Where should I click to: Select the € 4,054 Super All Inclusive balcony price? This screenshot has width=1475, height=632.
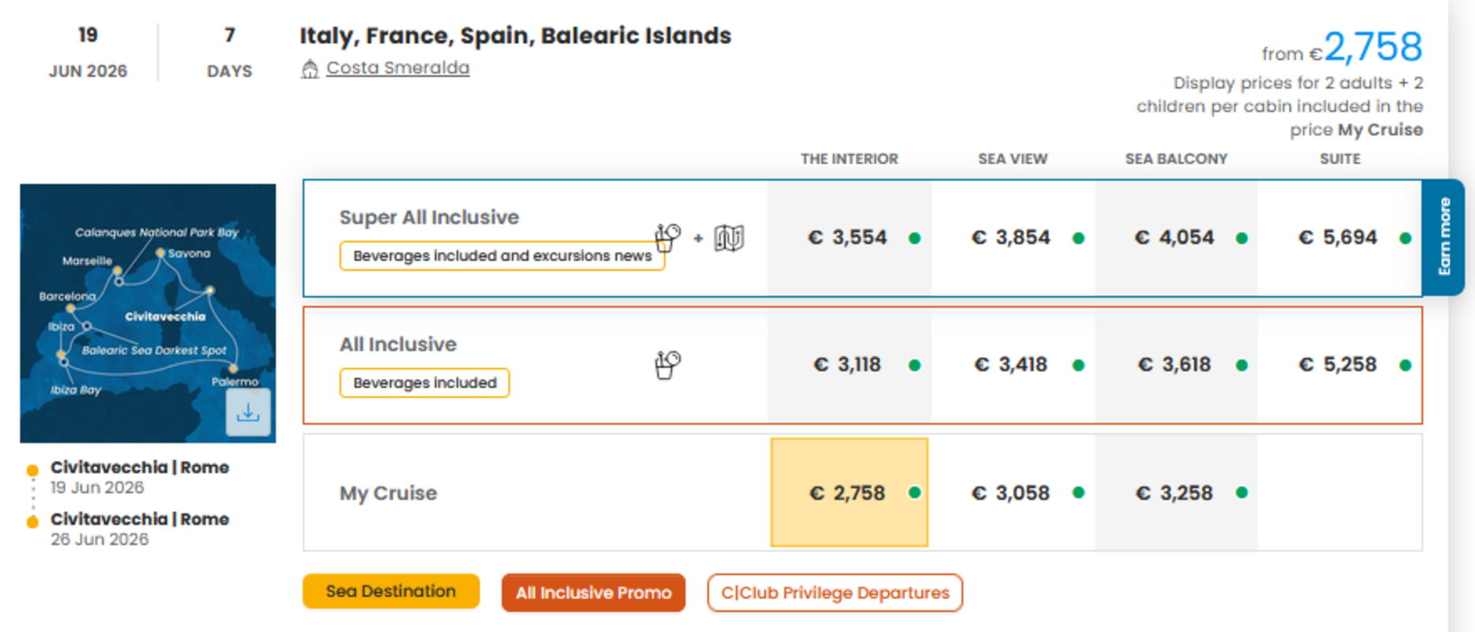coord(1175,238)
